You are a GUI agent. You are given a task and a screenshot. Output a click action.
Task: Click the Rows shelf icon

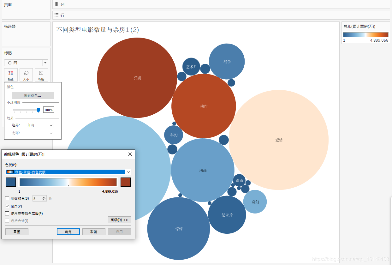pos(56,15)
